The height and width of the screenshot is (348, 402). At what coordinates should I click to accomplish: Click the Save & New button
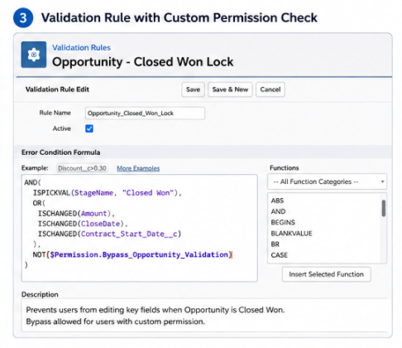(230, 89)
